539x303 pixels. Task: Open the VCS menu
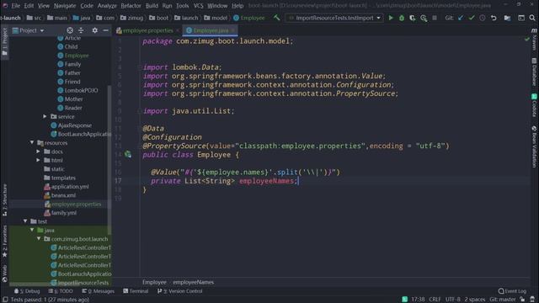click(199, 6)
